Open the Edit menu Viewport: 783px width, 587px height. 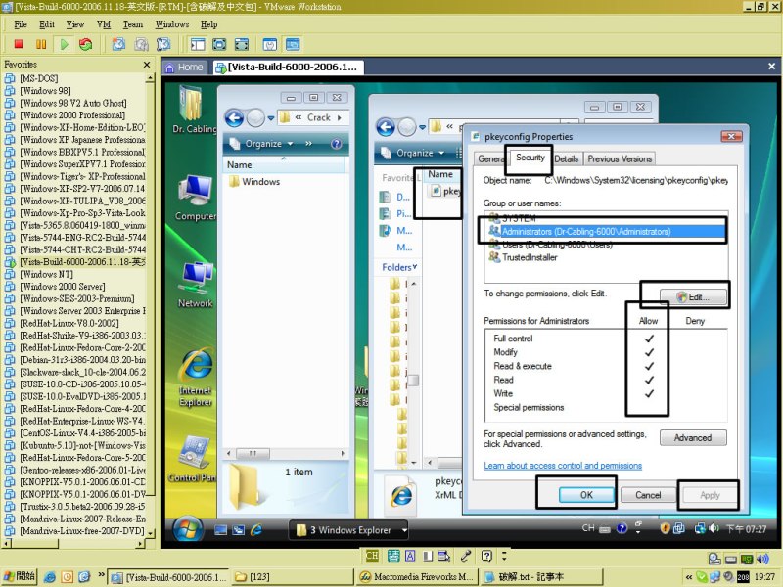[47, 24]
